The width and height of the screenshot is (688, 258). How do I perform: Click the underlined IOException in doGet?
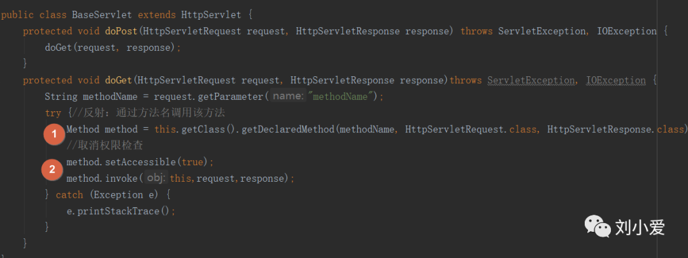click(x=616, y=81)
